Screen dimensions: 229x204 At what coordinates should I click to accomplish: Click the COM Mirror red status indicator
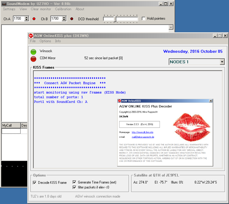(33, 59)
